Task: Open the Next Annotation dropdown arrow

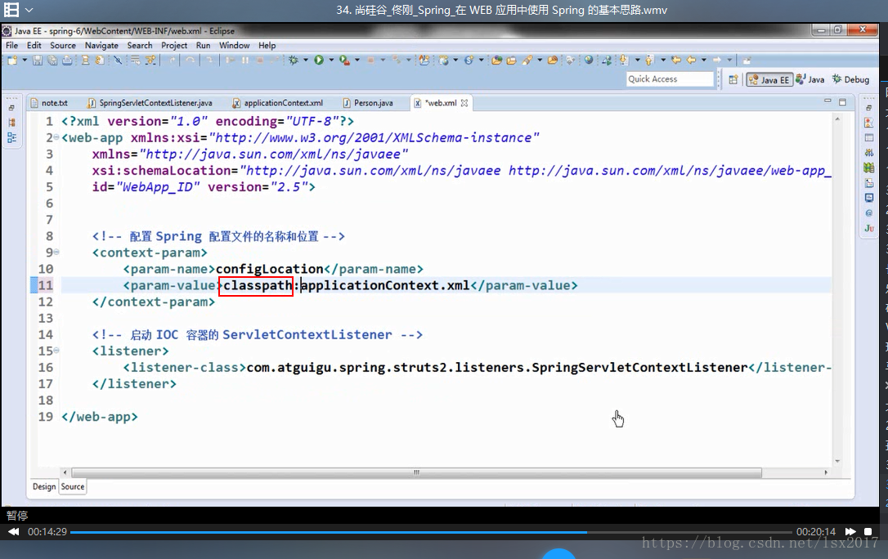Action: click(x=637, y=60)
